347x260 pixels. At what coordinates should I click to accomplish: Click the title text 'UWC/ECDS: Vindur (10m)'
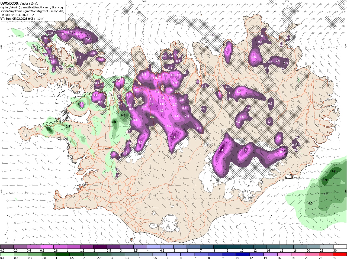tap(19, 3)
